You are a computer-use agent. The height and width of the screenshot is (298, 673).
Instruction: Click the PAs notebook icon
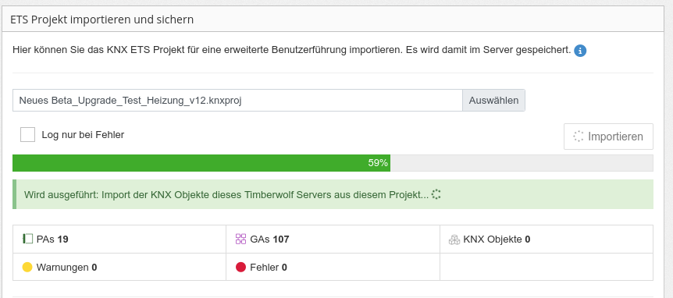27,239
